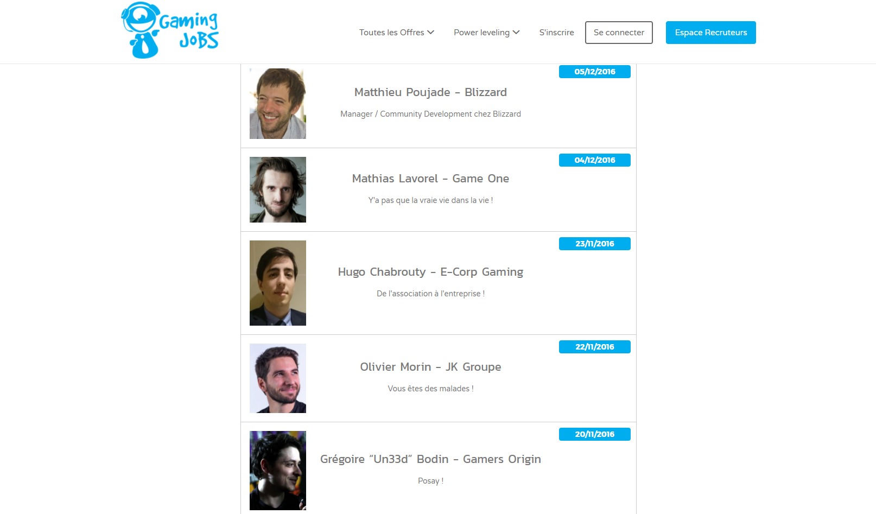
Task: Read Grégoire "Un33d" Bodin – Gamers Origin
Action: (x=430, y=459)
